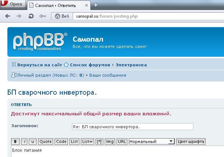Open Личный раздел link
This screenshot has height=157, width=224.
pos(35,75)
